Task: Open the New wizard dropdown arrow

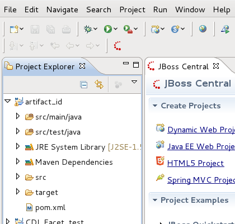Action: tap(22, 29)
